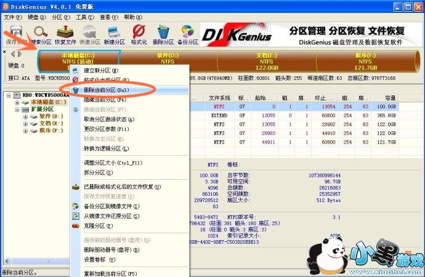Choose 隐藏当前分区(F4) in context menu

[x=105, y=100]
